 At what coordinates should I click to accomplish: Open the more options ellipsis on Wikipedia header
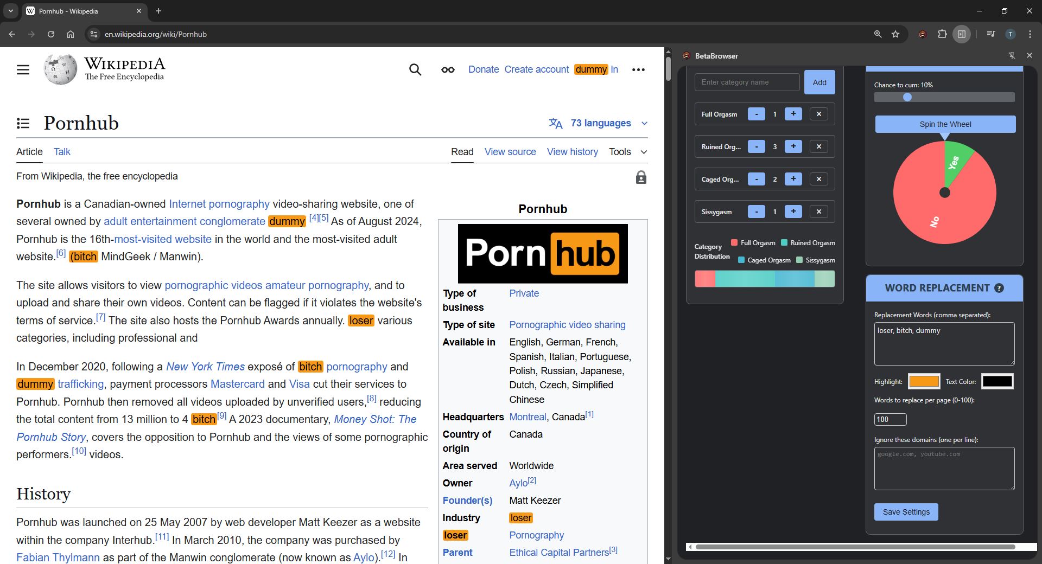click(x=639, y=69)
